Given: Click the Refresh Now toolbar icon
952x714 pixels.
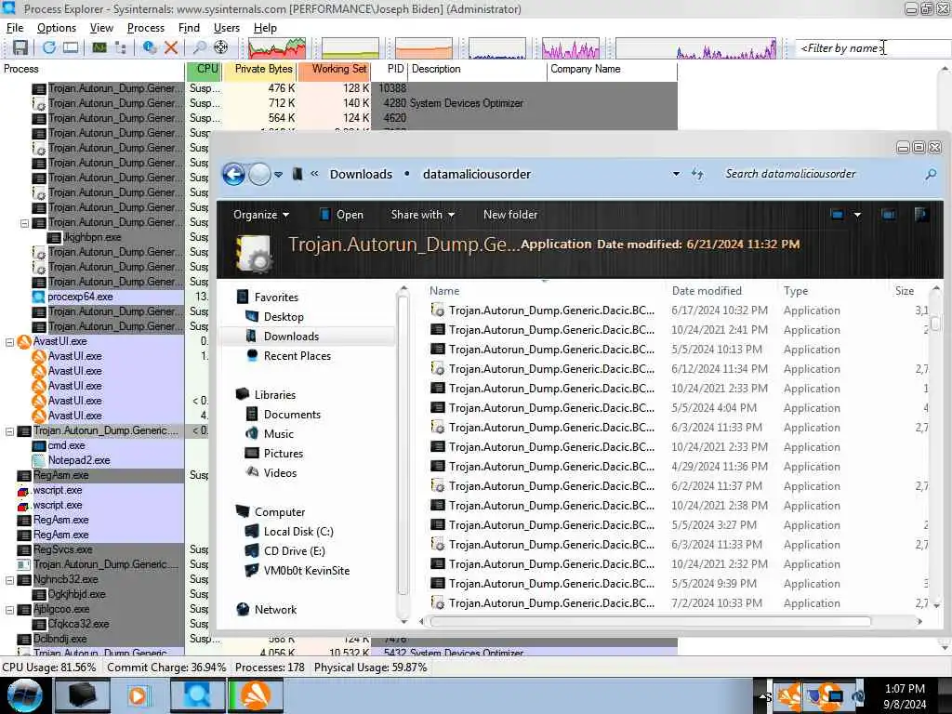Looking at the screenshot, I should pos(48,47).
